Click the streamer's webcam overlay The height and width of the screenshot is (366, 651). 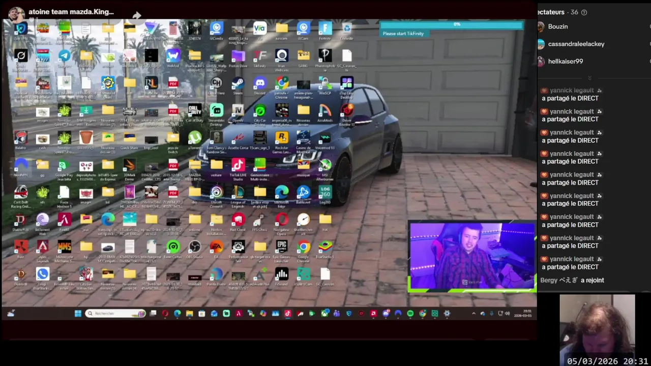pos(472,257)
